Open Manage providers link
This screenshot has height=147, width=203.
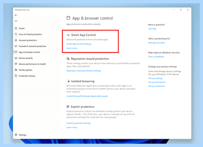157,43
